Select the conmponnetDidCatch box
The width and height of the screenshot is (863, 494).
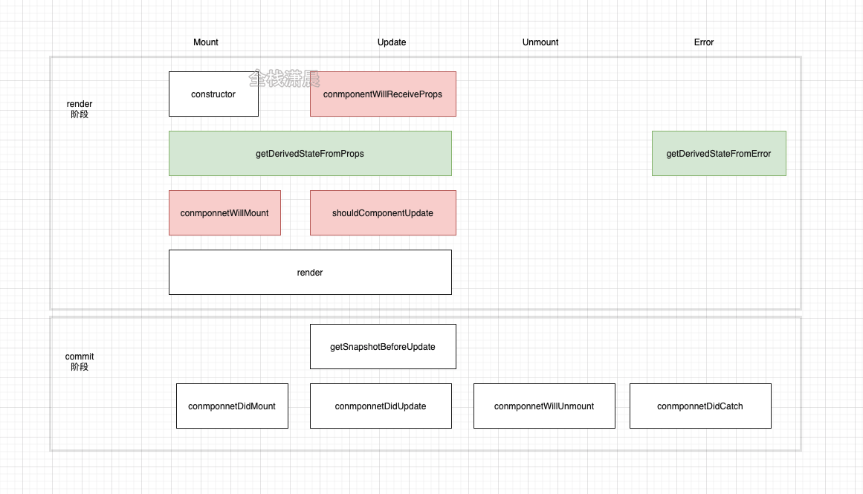click(x=700, y=406)
